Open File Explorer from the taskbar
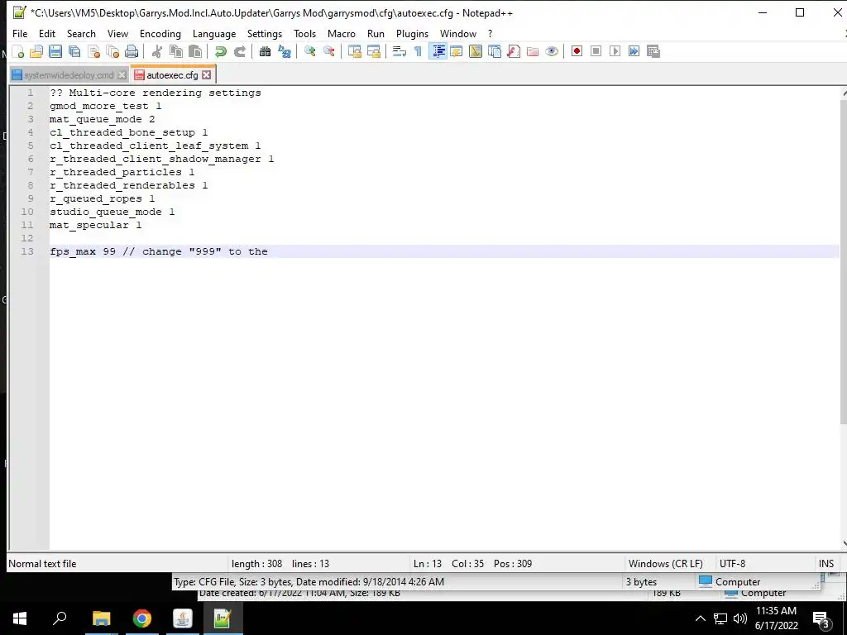Screen dimensions: 847x635 pyautogui.click(x=101, y=618)
